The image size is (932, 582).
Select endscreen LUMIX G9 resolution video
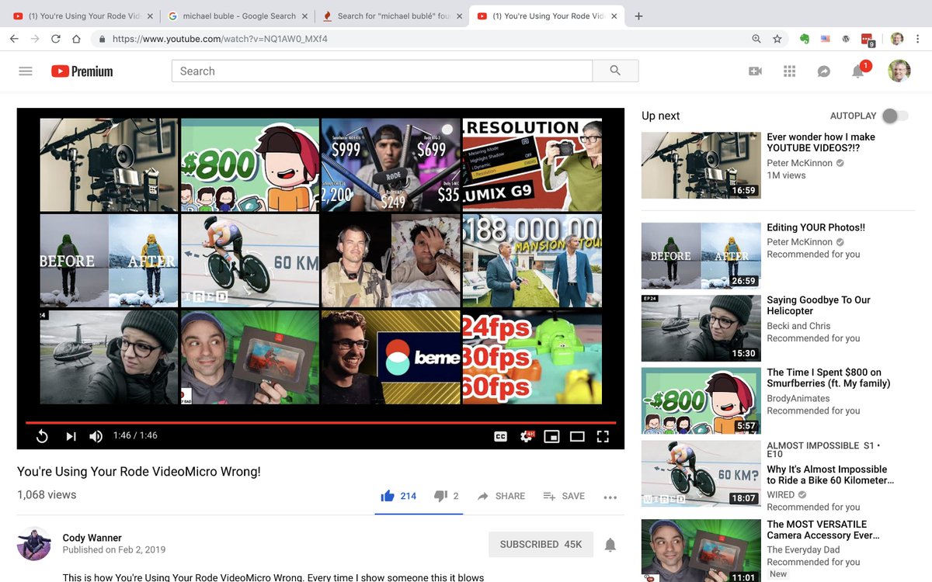coord(532,165)
